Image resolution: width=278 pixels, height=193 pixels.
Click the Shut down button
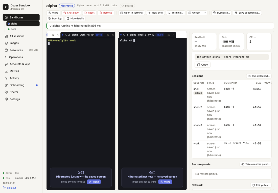pyautogui.click(x=71, y=13)
